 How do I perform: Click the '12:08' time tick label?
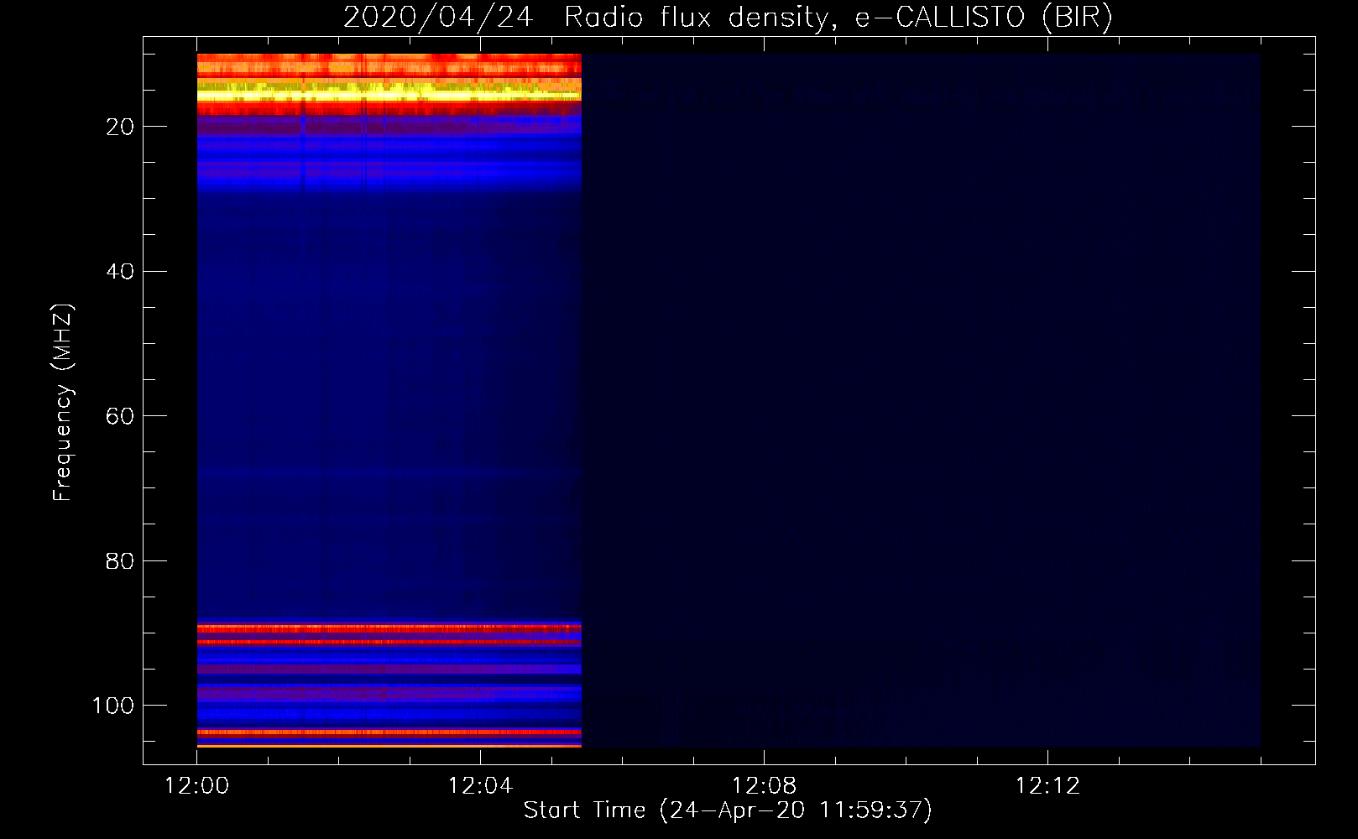764,786
